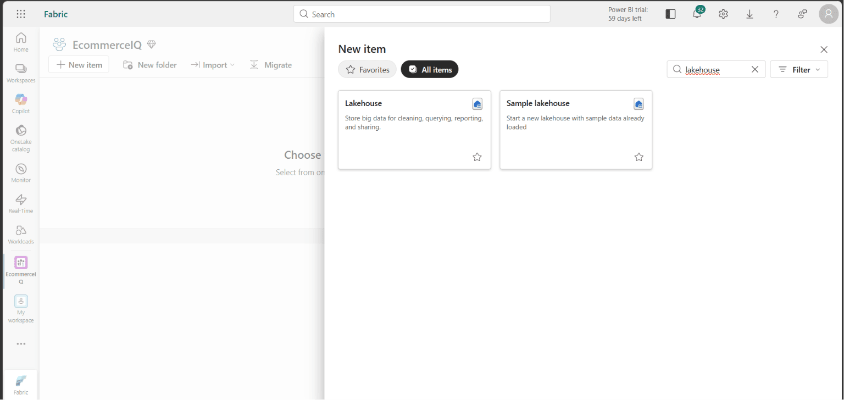Screen dimensions: 844x400
Task: Click the New item button
Action: (79, 65)
